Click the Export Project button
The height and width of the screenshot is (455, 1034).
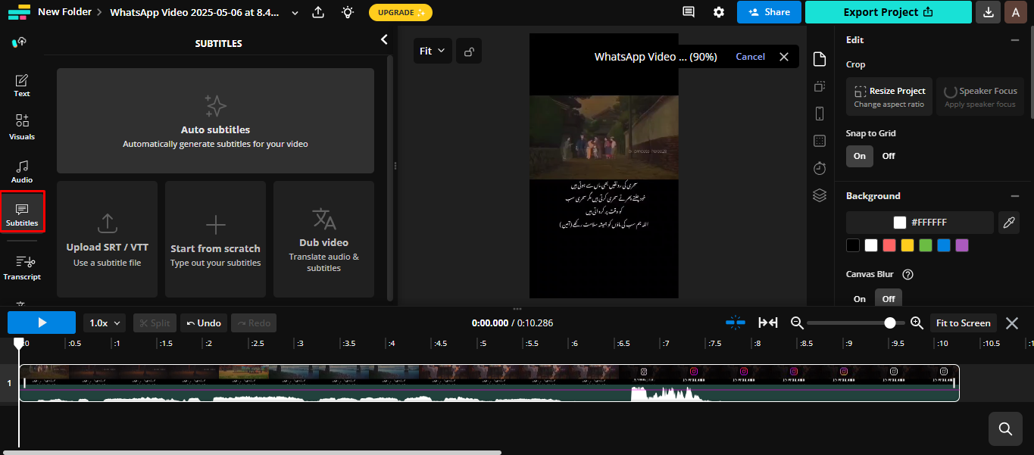tap(889, 12)
